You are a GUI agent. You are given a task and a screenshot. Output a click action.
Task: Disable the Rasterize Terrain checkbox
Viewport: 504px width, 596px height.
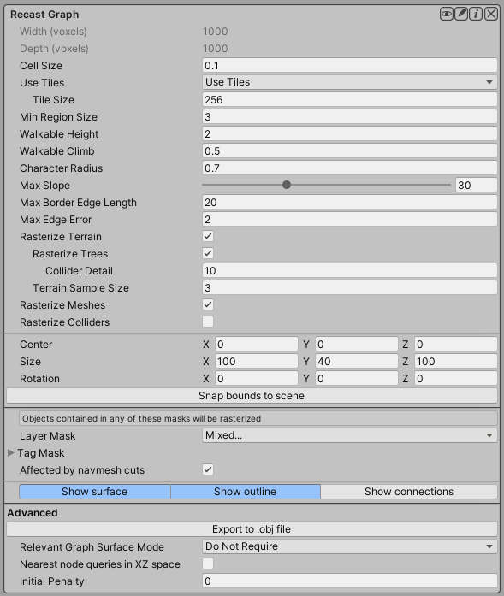point(208,236)
